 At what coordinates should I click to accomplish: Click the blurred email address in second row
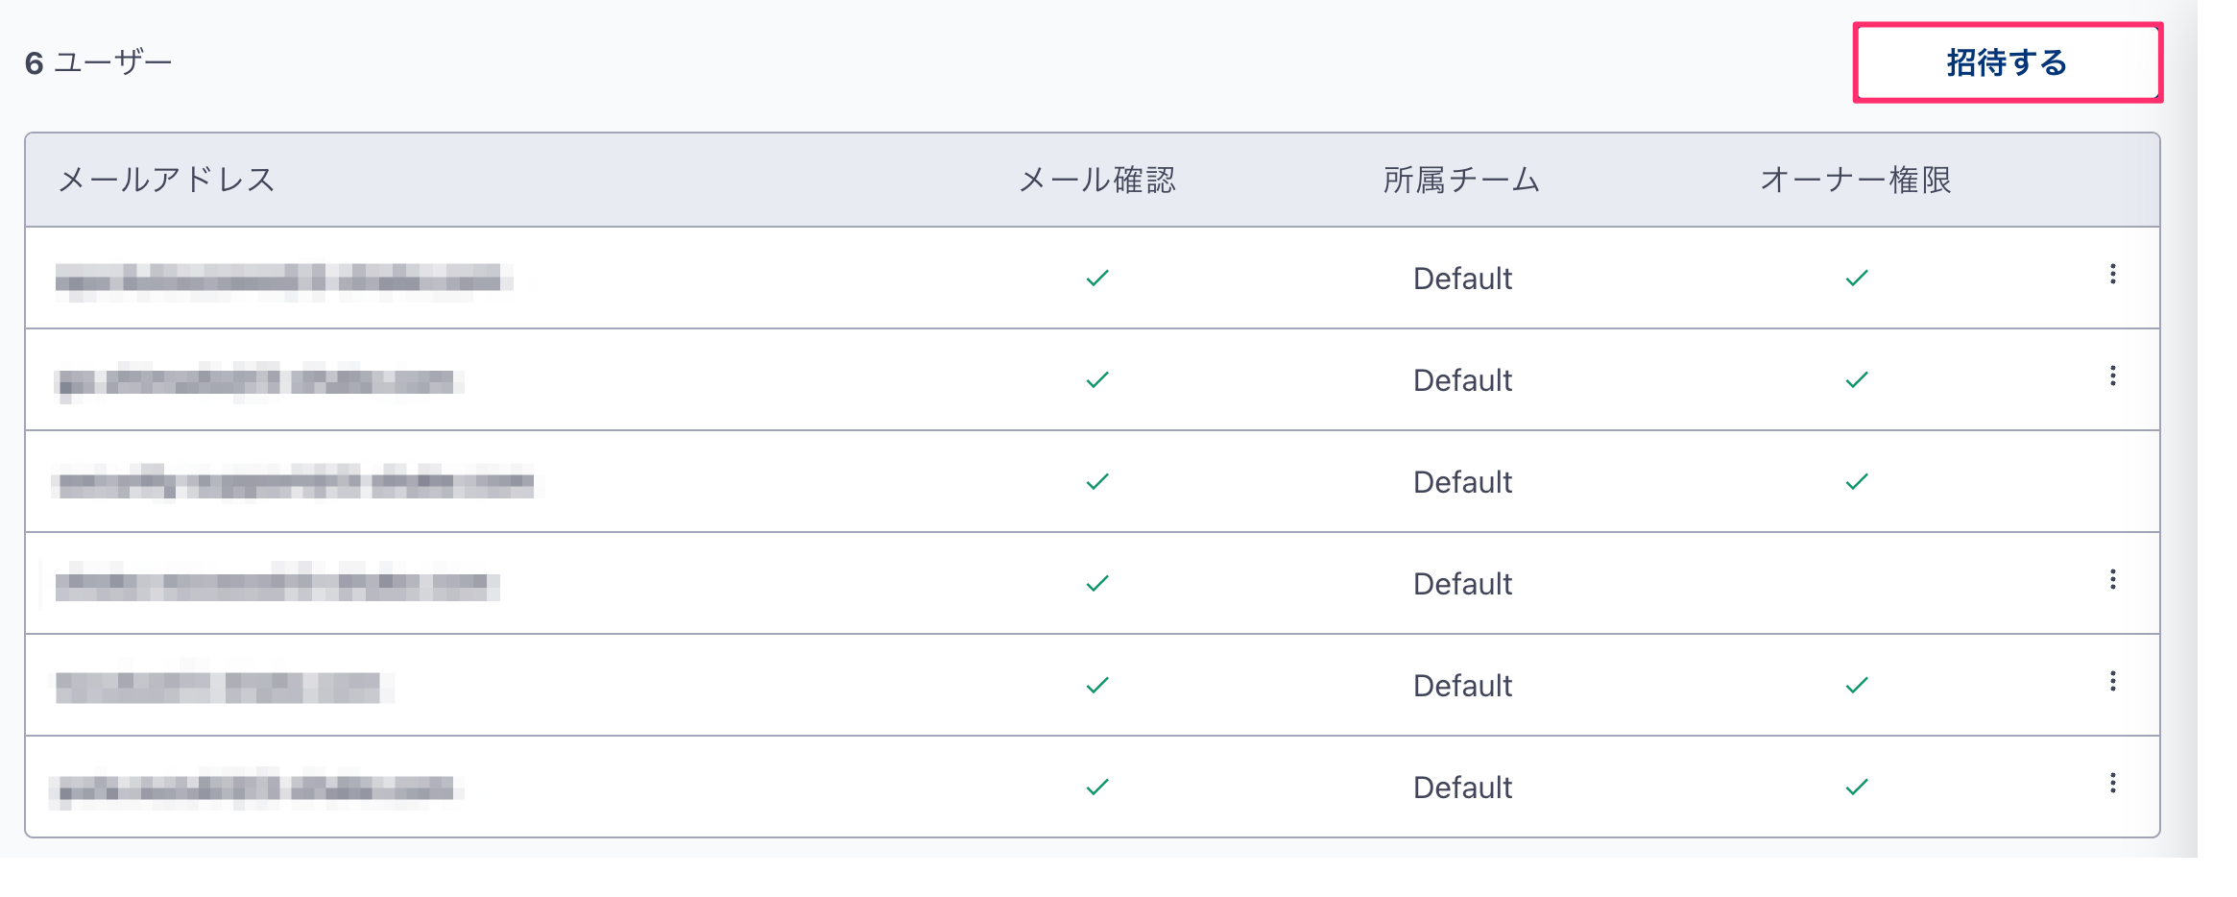tap(259, 381)
